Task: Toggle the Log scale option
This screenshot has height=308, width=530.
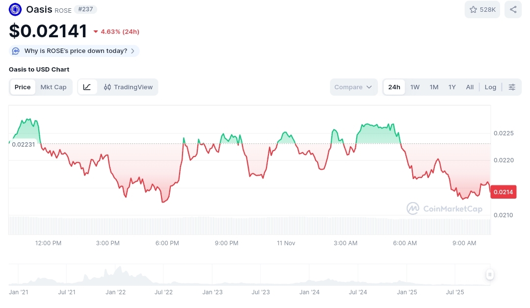Action: click(x=490, y=87)
